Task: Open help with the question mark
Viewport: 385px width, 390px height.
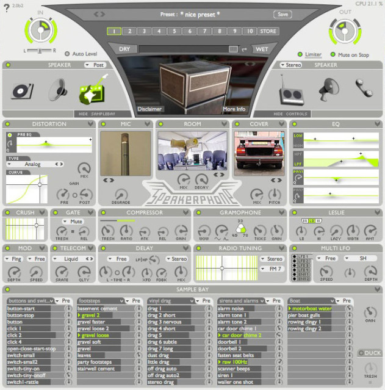Action: (x=6, y=8)
